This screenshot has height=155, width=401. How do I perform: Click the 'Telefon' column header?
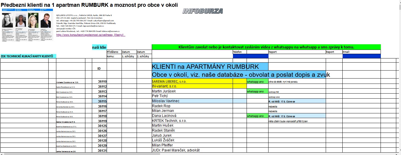click(x=240, y=52)
